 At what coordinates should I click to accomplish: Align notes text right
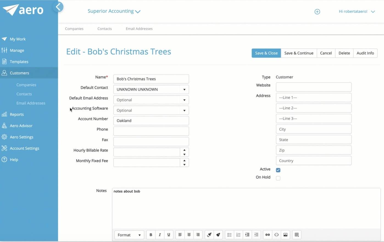[198, 235]
